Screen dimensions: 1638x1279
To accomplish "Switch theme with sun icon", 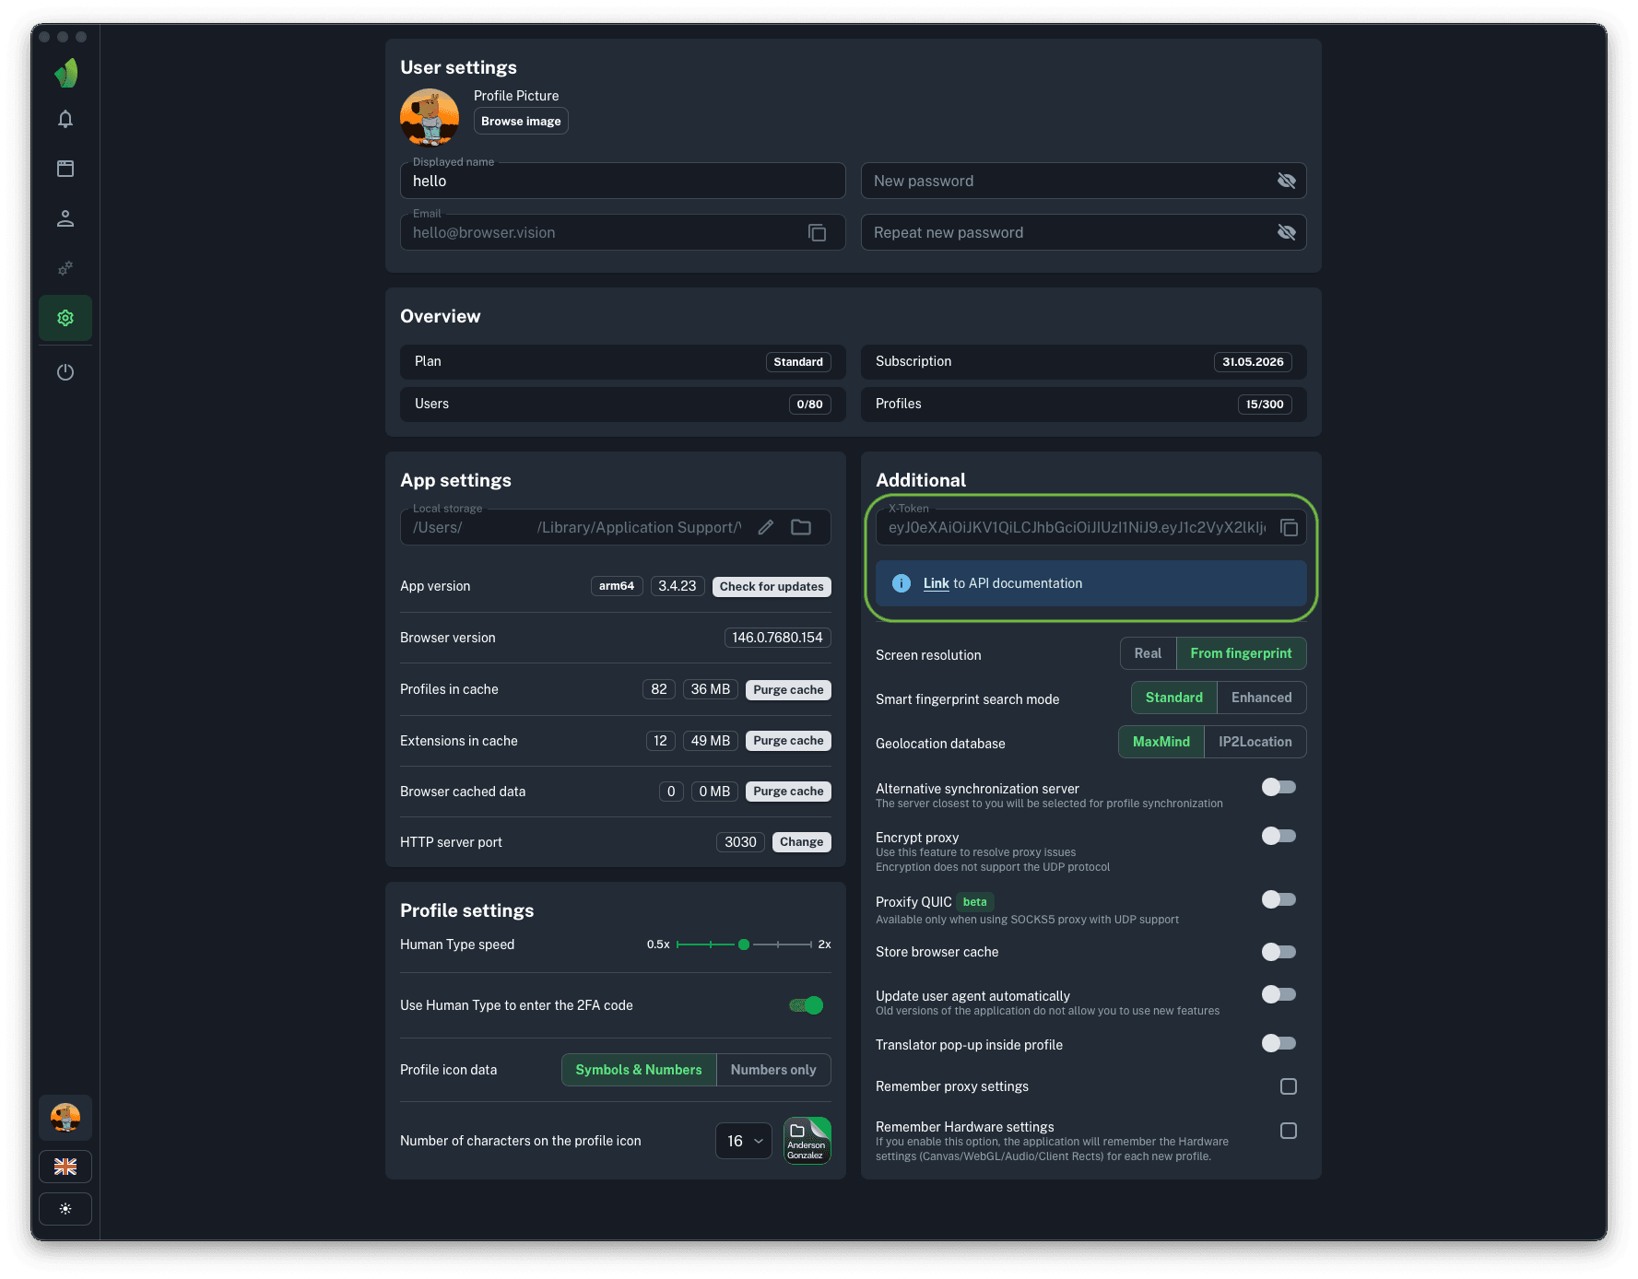I will tap(65, 1209).
